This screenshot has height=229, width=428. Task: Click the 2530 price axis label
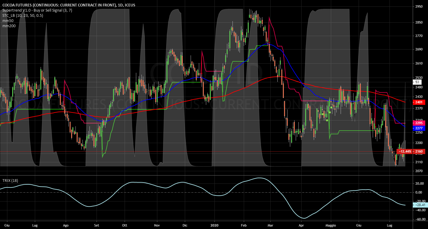[419, 78]
